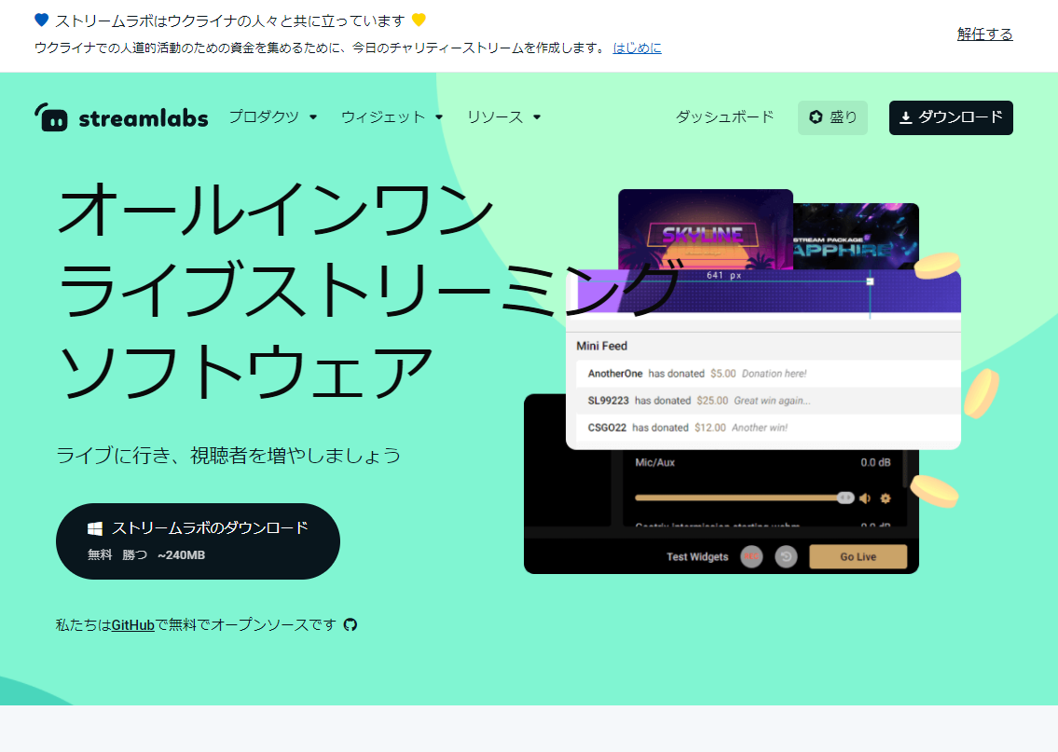1058x752 pixels.
Task: Click the 盛り button
Action: (x=832, y=117)
